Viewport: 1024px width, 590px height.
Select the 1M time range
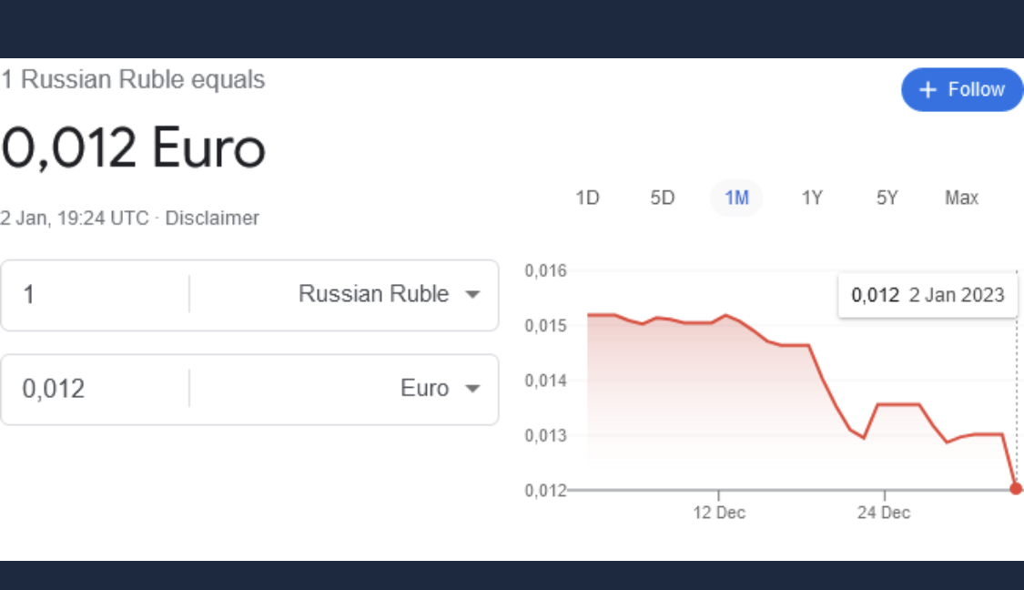[x=736, y=198]
